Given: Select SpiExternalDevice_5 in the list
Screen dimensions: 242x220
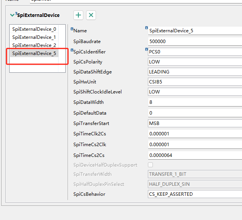Looking at the screenshot, I should tap(34, 53).
